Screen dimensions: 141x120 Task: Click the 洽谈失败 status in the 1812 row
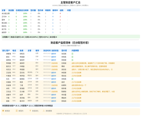54,70
